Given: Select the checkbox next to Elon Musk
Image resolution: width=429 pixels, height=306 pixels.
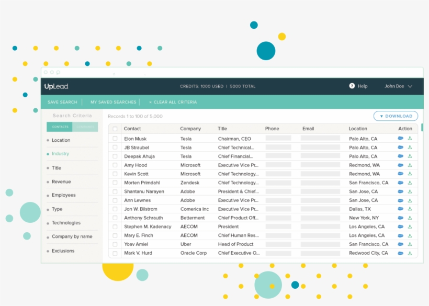Looking at the screenshot, I should pyautogui.click(x=116, y=139).
